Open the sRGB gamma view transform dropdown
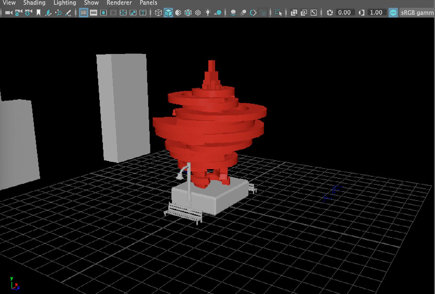 click(x=417, y=13)
